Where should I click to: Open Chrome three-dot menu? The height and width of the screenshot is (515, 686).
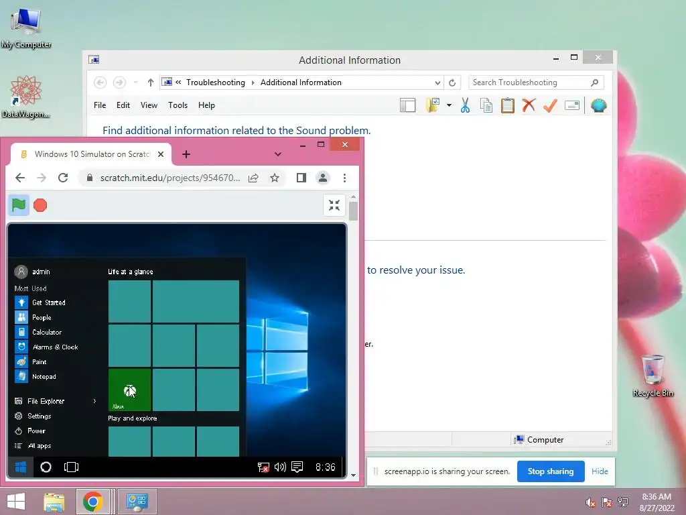(x=345, y=178)
